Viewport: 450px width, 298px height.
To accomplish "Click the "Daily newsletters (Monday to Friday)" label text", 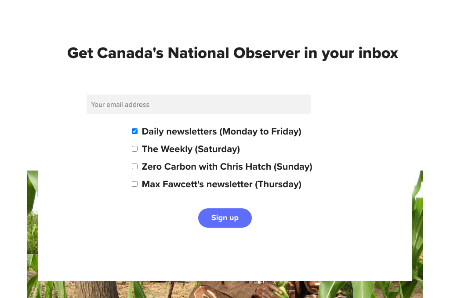I will 221,131.
